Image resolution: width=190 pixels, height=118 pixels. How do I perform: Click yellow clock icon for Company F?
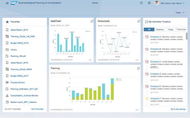[x=147, y=99]
